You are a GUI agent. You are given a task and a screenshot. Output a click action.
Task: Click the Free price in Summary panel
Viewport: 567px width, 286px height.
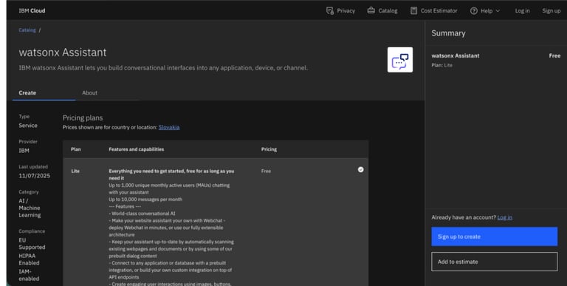coord(554,55)
